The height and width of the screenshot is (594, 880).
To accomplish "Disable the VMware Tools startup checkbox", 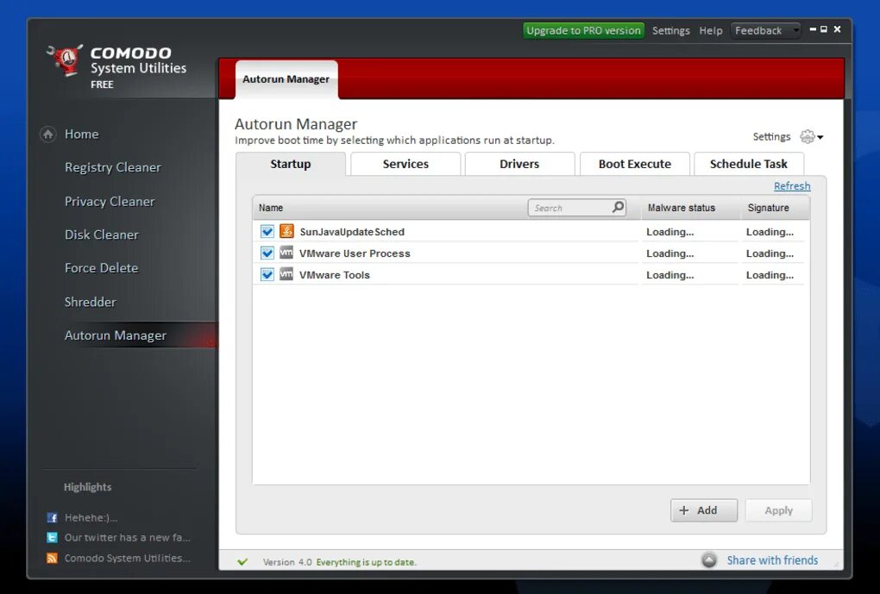I will (x=267, y=274).
